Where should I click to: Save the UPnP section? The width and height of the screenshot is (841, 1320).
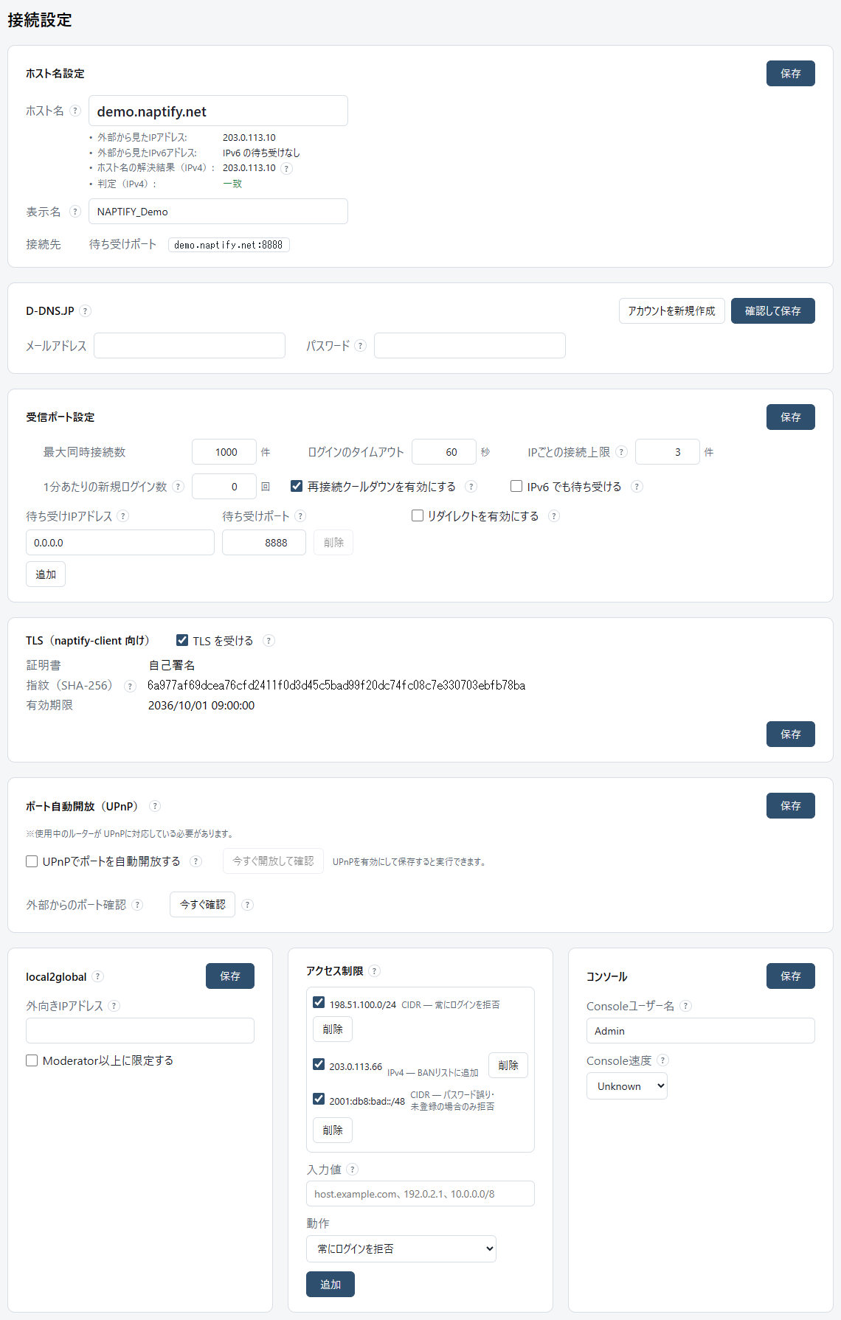tap(791, 806)
